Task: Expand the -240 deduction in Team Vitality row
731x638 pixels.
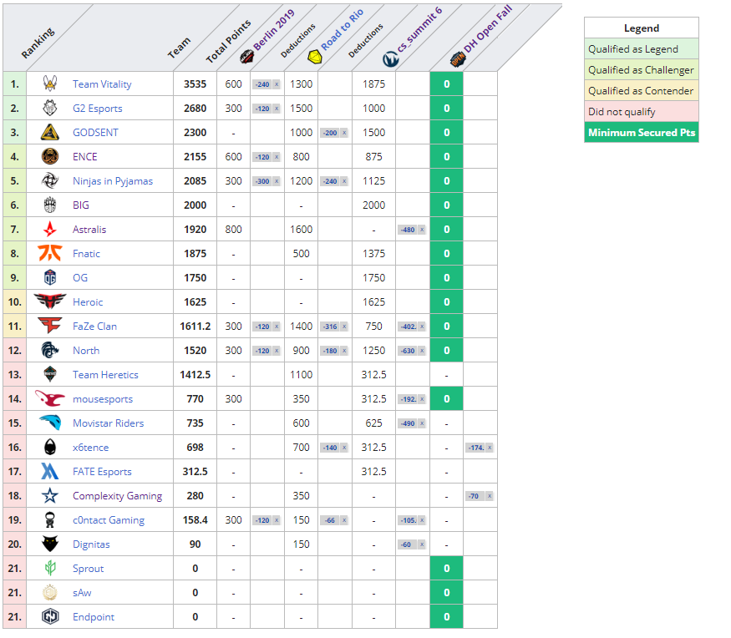Action: pos(267,84)
